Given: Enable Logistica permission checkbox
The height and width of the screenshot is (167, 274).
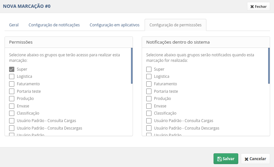Looking at the screenshot, I should click(x=12, y=77).
